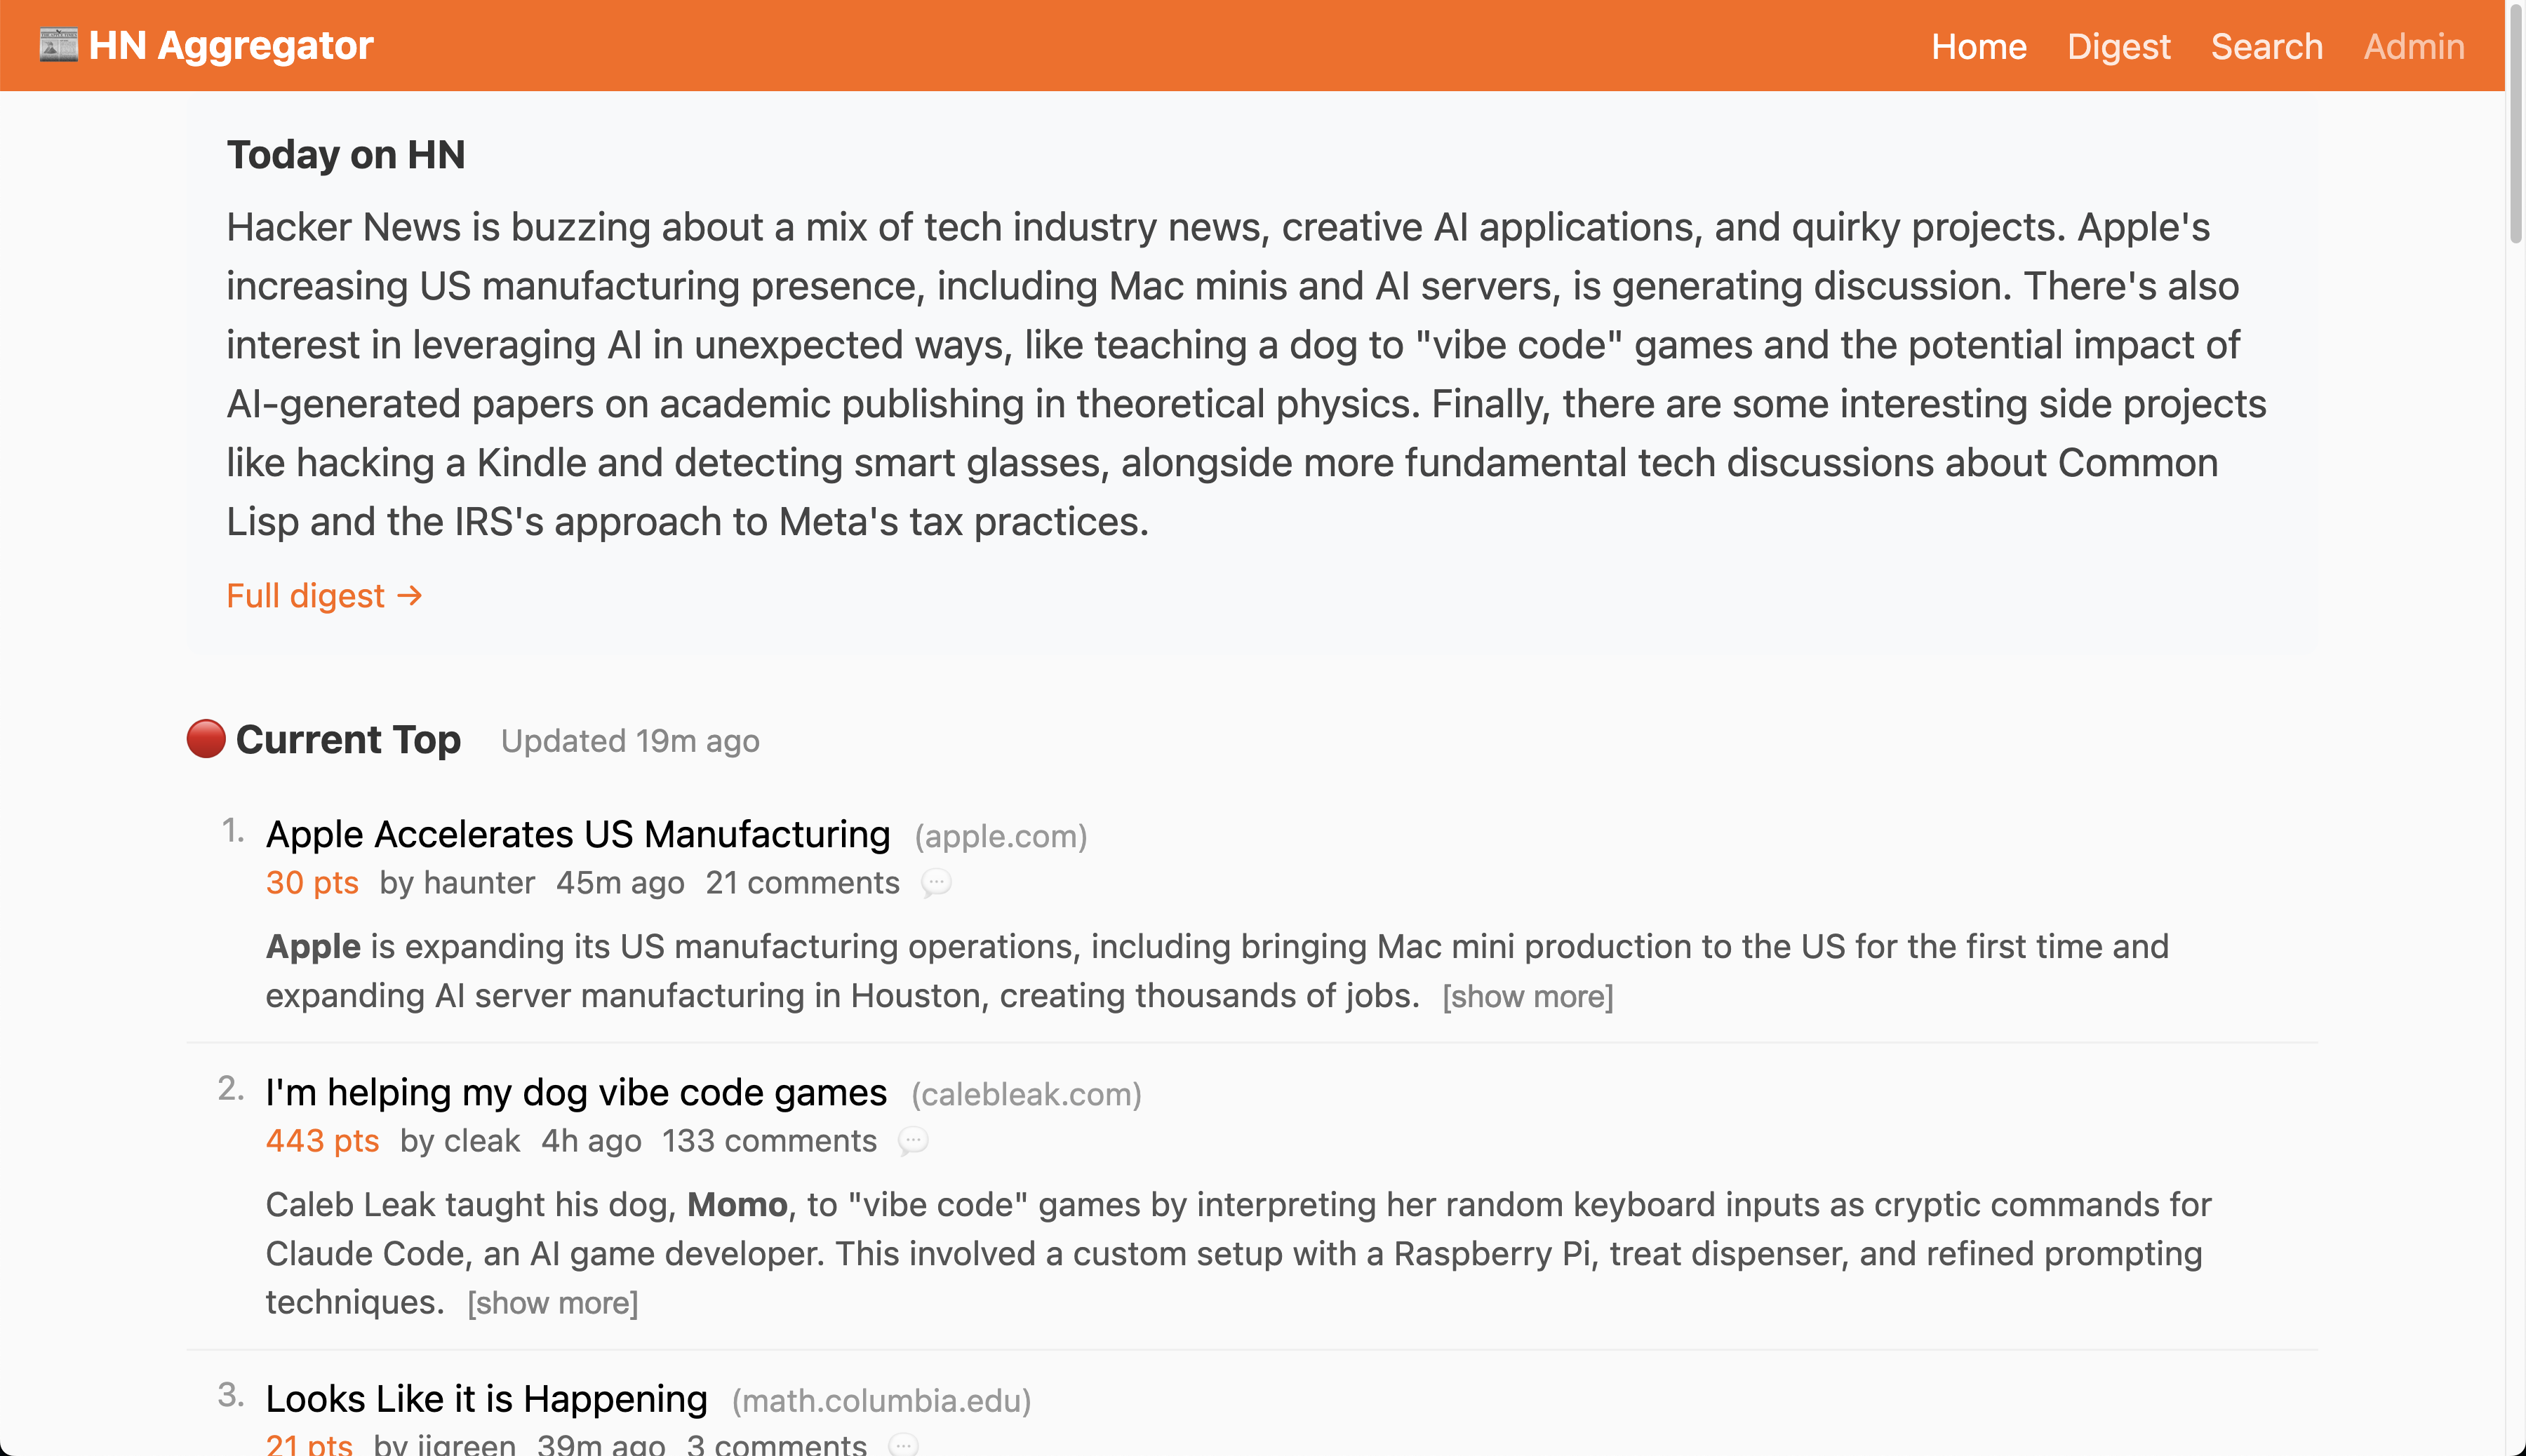Viewport: 2526px width, 1456px height.
Task: Open I'm helping my dog vibe code games
Action: pos(575,1092)
